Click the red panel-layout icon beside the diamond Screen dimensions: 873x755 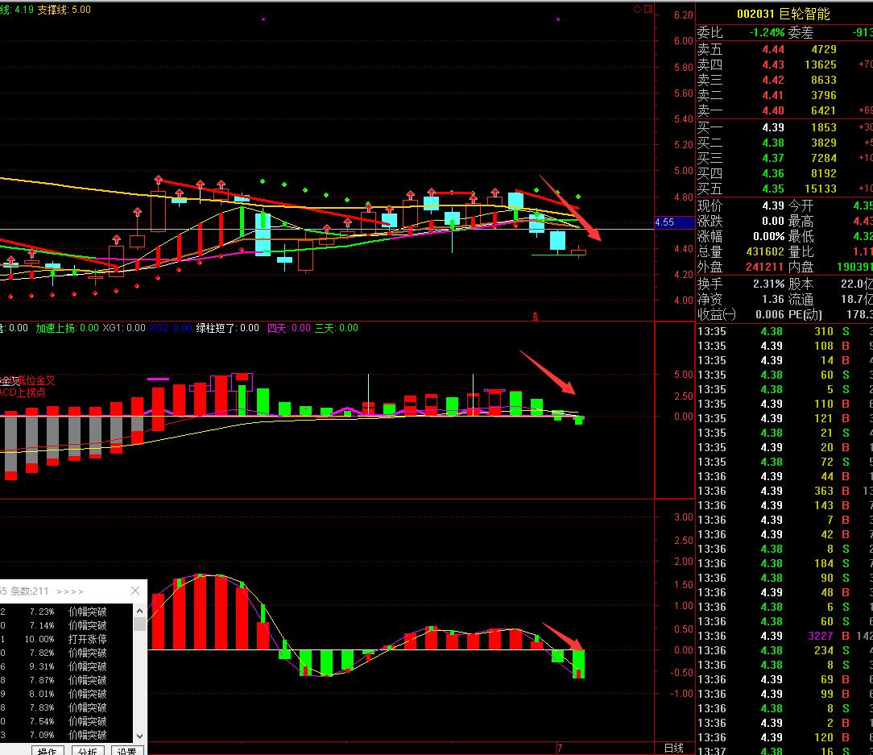[x=647, y=10]
